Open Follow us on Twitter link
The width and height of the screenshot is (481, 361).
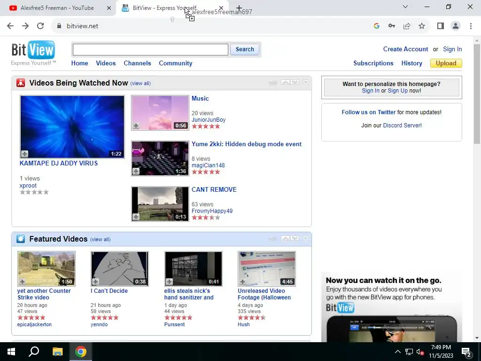pos(369,112)
